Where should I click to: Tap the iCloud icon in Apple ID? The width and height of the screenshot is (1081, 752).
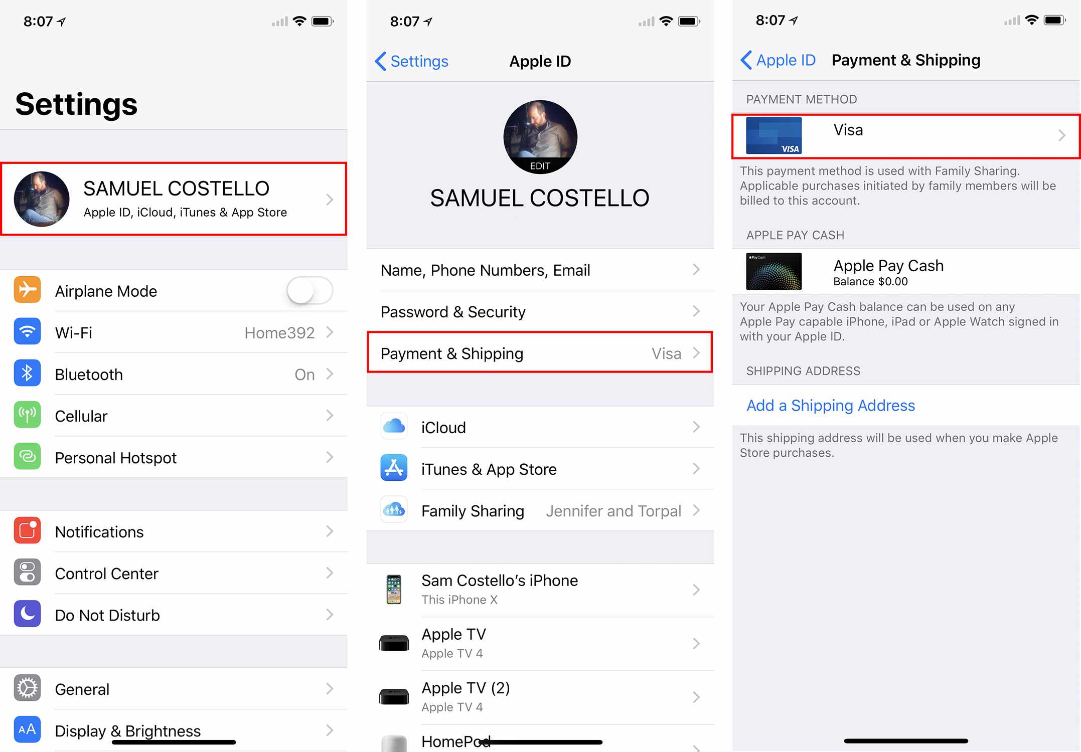(x=395, y=426)
